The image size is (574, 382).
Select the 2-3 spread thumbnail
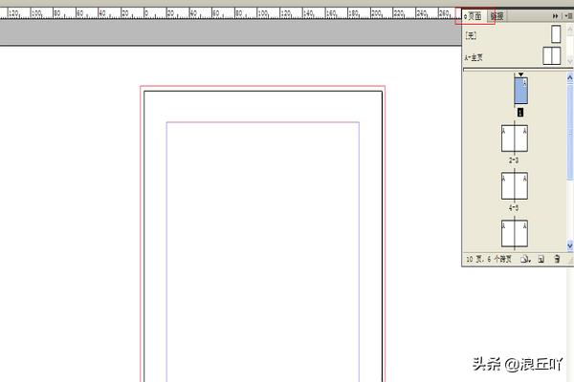pyautogui.click(x=514, y=138)
